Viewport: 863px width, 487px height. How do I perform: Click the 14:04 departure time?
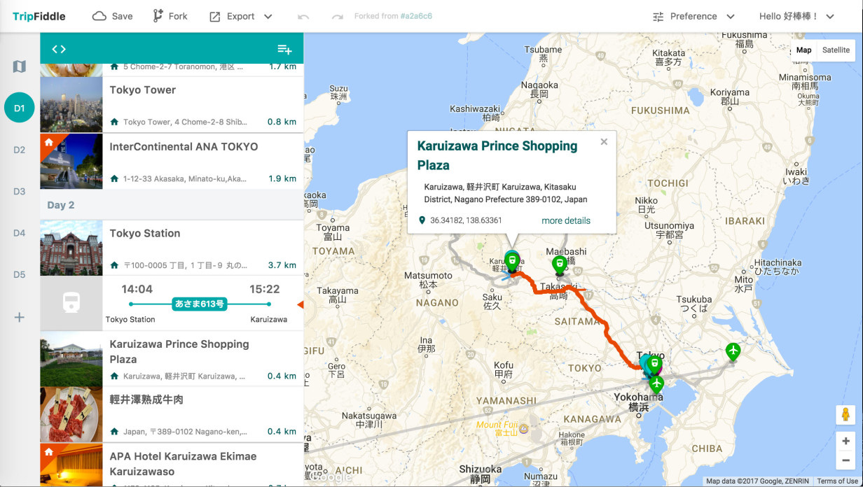137,289
